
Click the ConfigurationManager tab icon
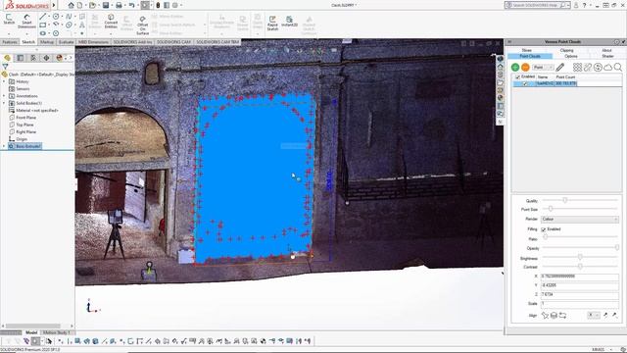point(33,58)
